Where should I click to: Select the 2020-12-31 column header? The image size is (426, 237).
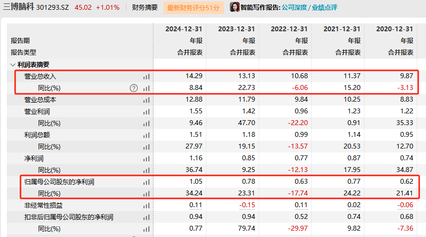tap(395, 29)
